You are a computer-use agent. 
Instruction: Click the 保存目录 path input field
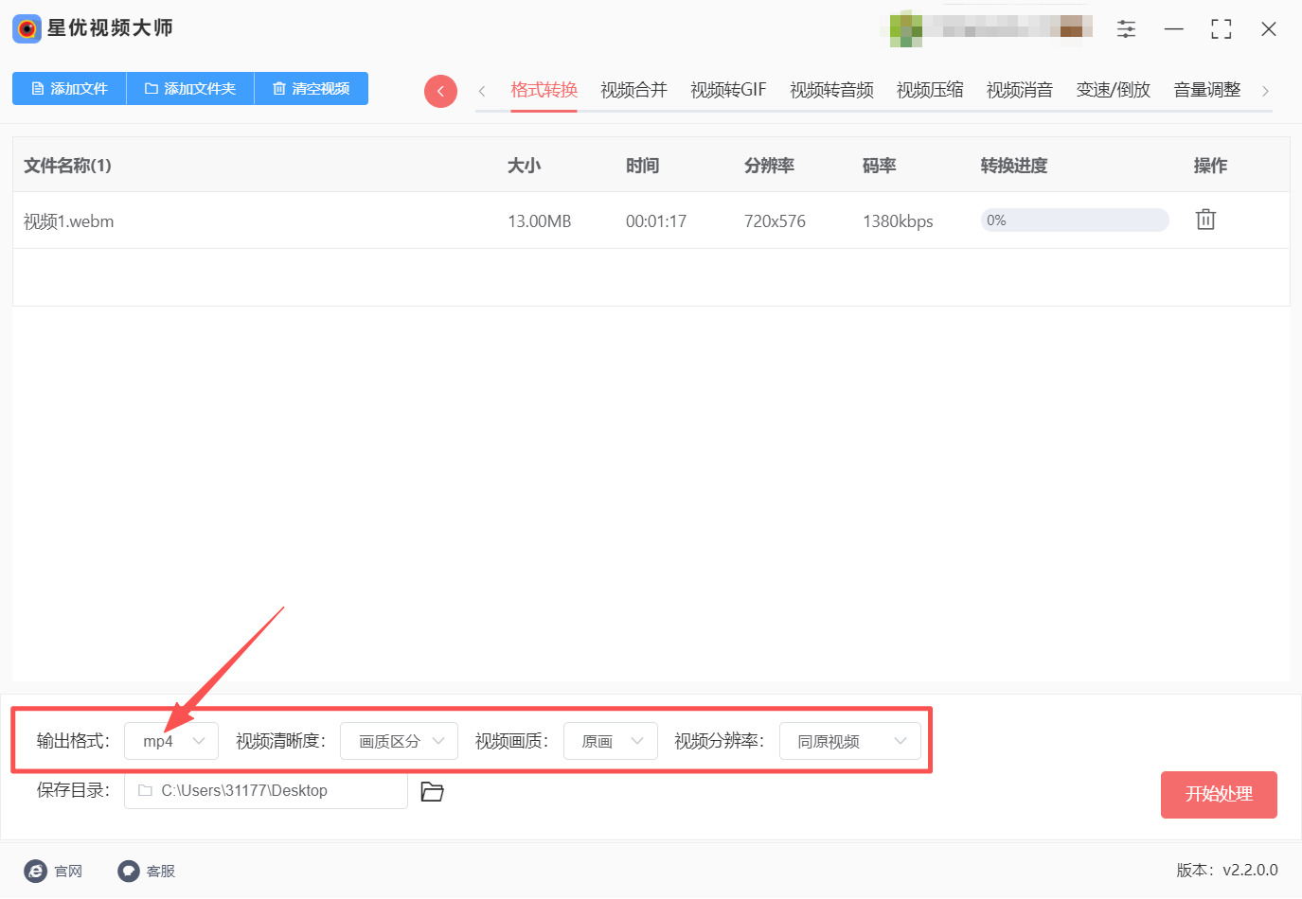pos(266,790)
